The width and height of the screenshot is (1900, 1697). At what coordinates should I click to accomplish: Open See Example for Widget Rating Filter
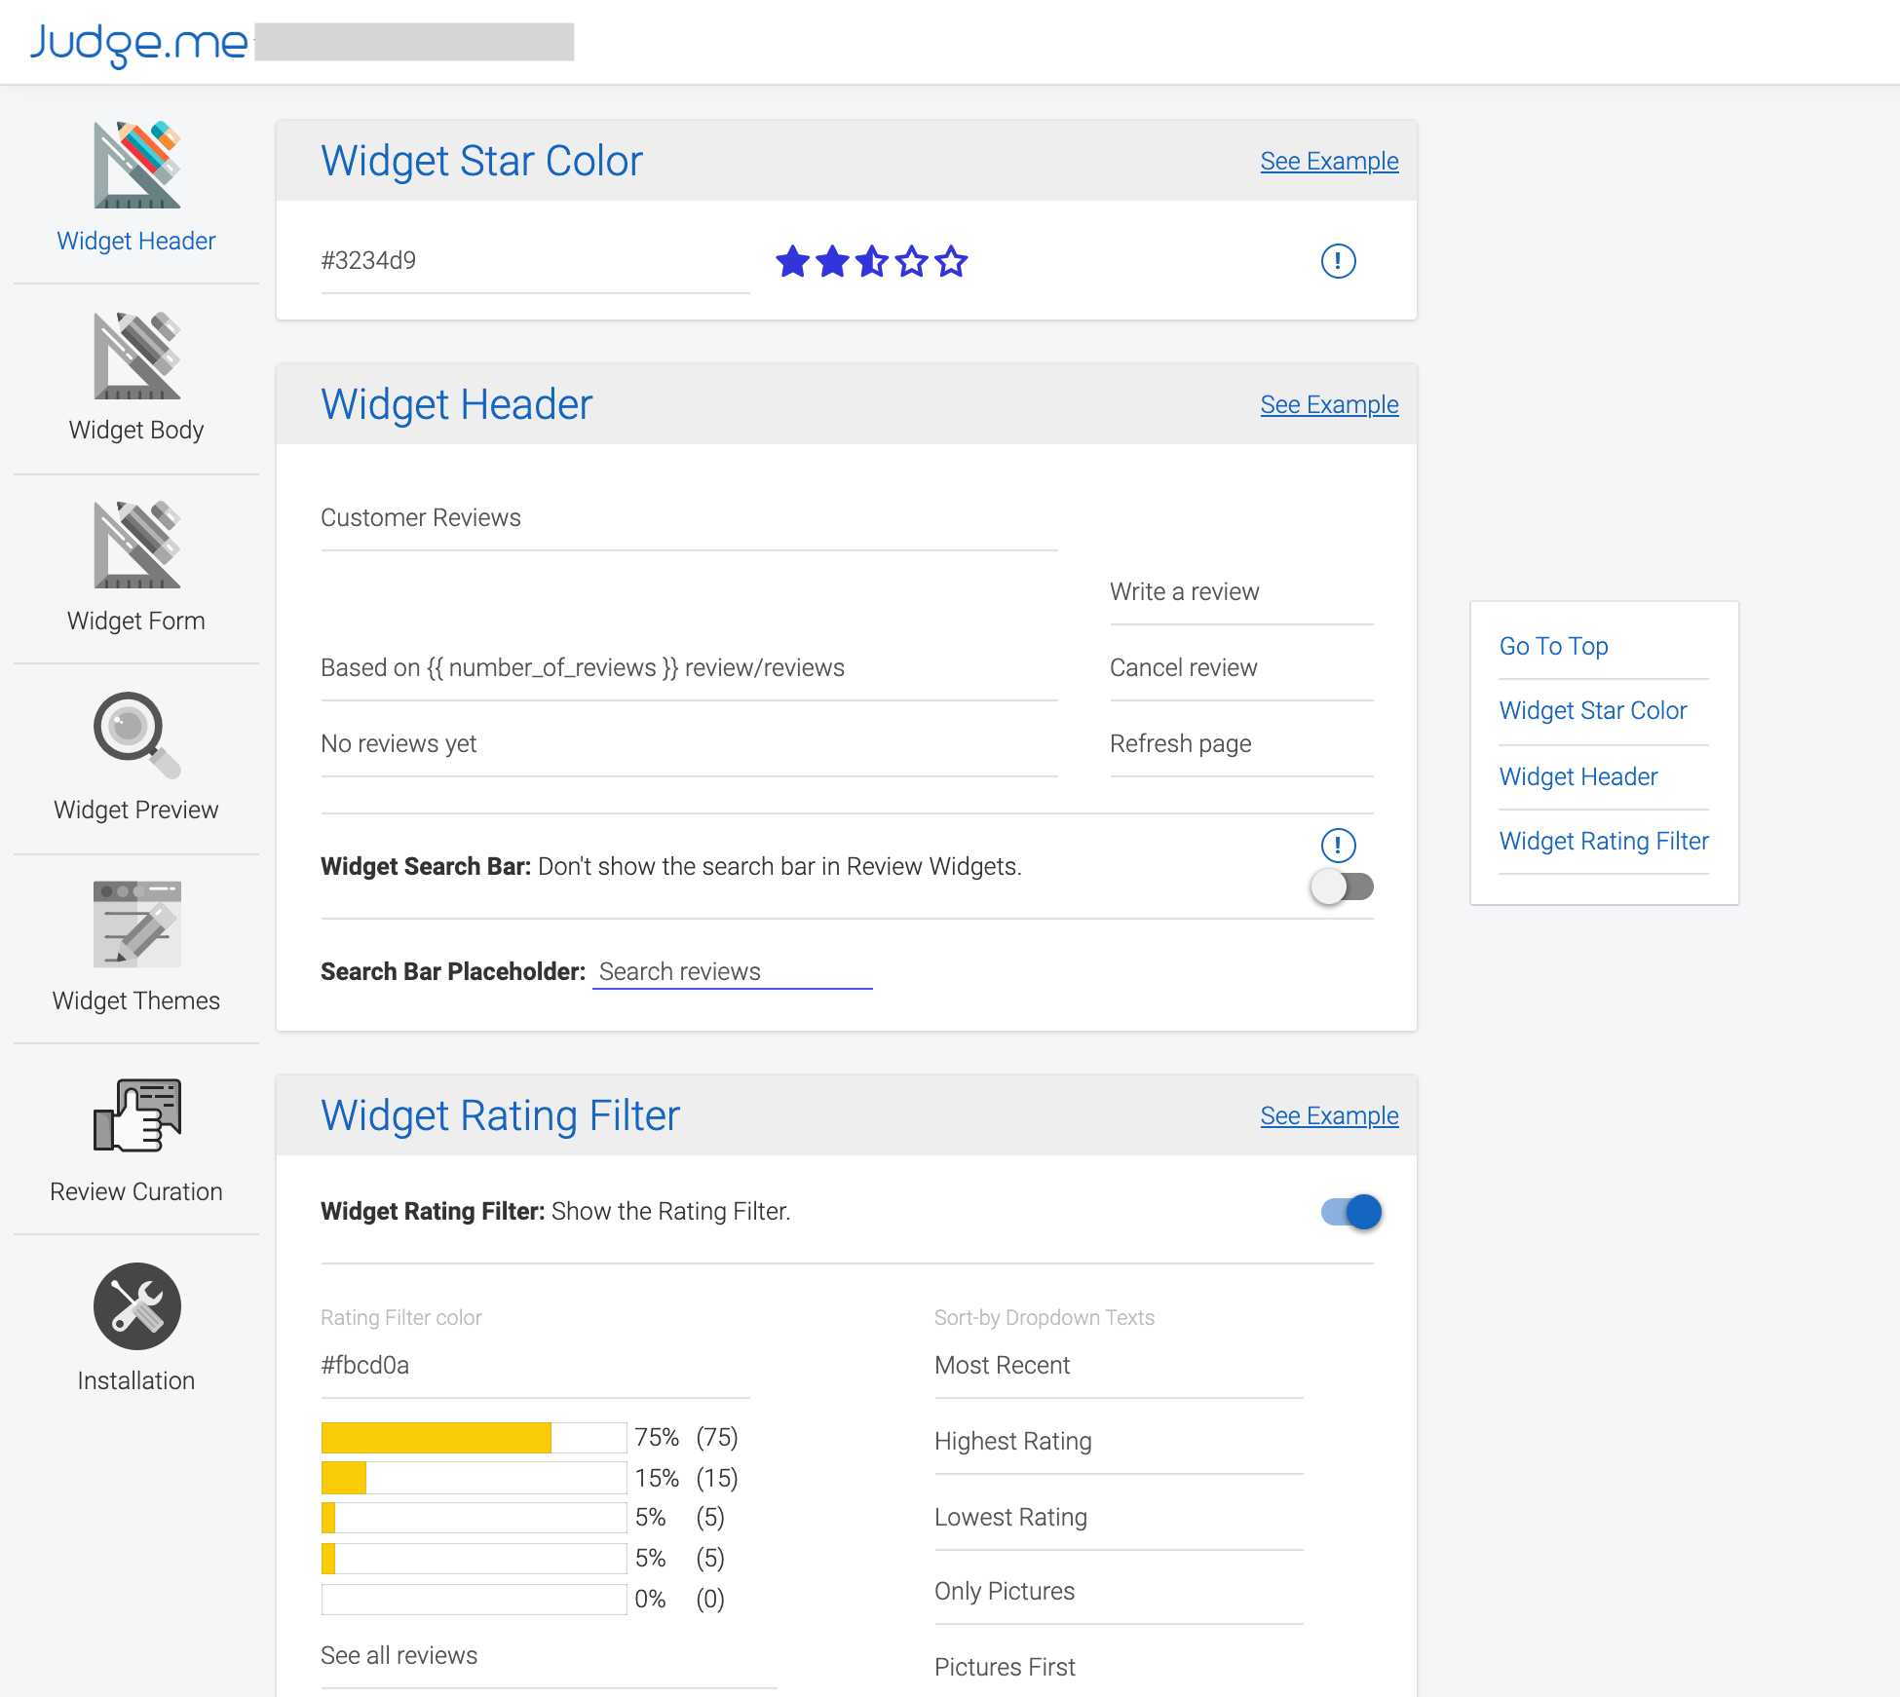(x=1329, y=1115)
